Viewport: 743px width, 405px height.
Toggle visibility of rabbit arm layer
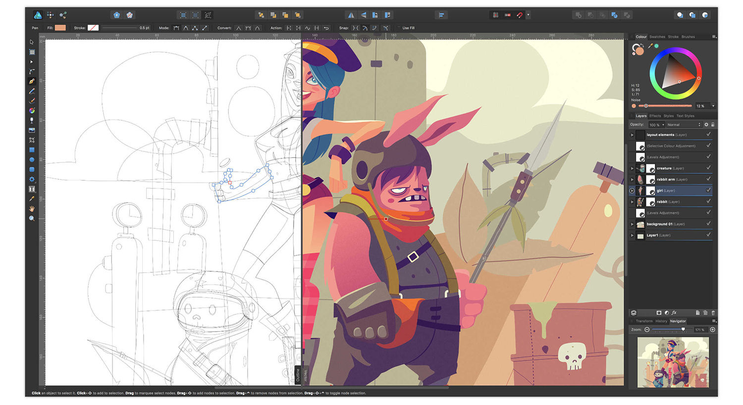pyautogui.click(x=708, y=179)
